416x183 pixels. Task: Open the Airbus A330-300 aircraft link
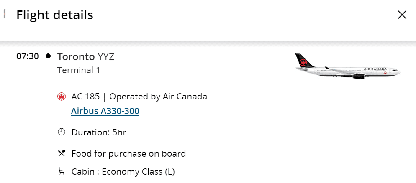coord(105,111)
